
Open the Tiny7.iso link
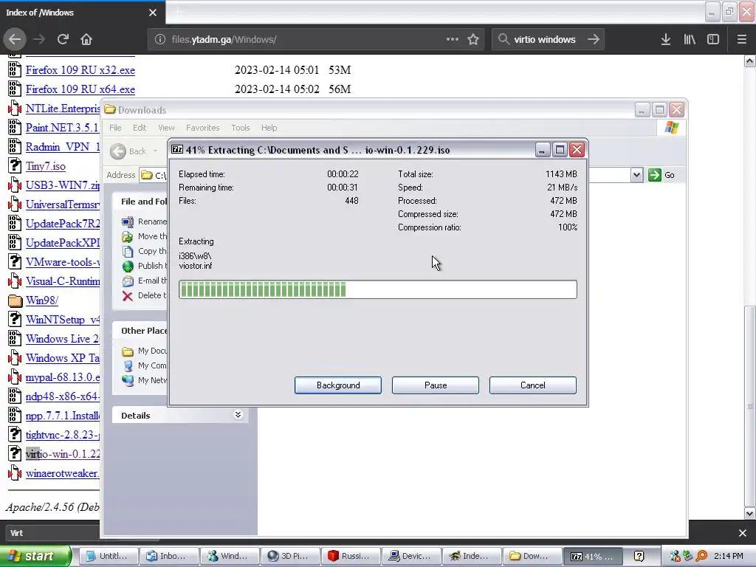click(x=45, y=166)
